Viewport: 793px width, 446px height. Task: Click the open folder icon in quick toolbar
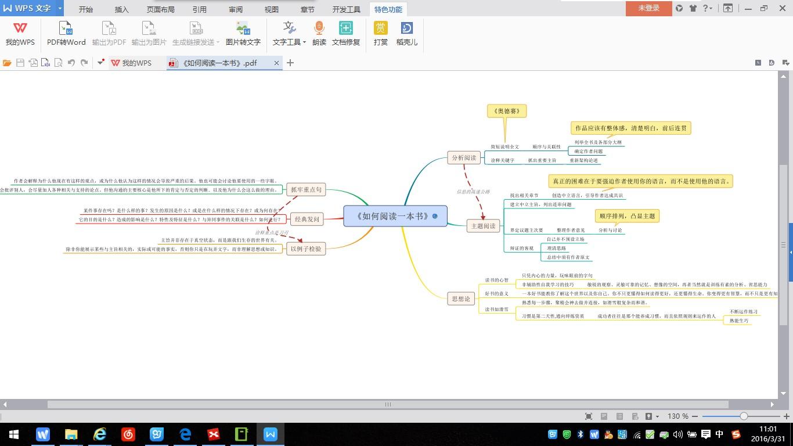(x=7, y=63)
